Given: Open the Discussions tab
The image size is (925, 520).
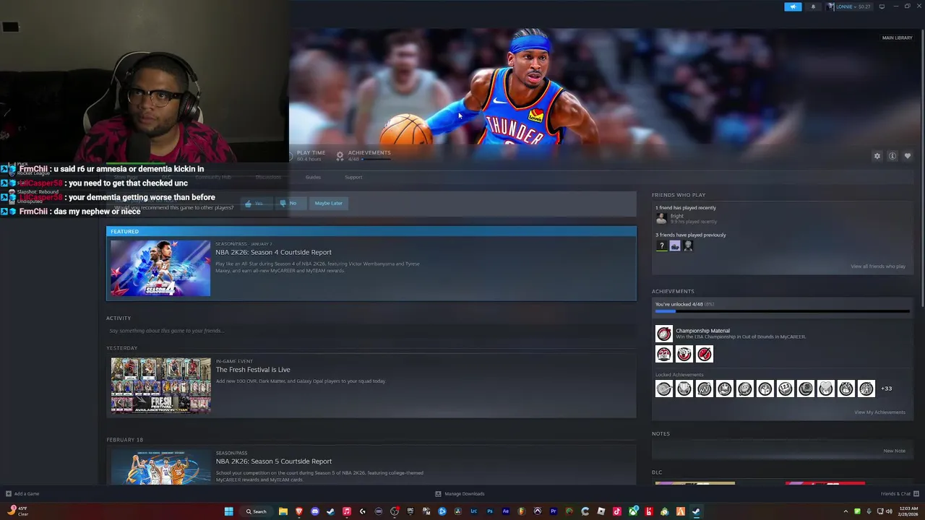Looking at the screenshot, I should [268, 177].
